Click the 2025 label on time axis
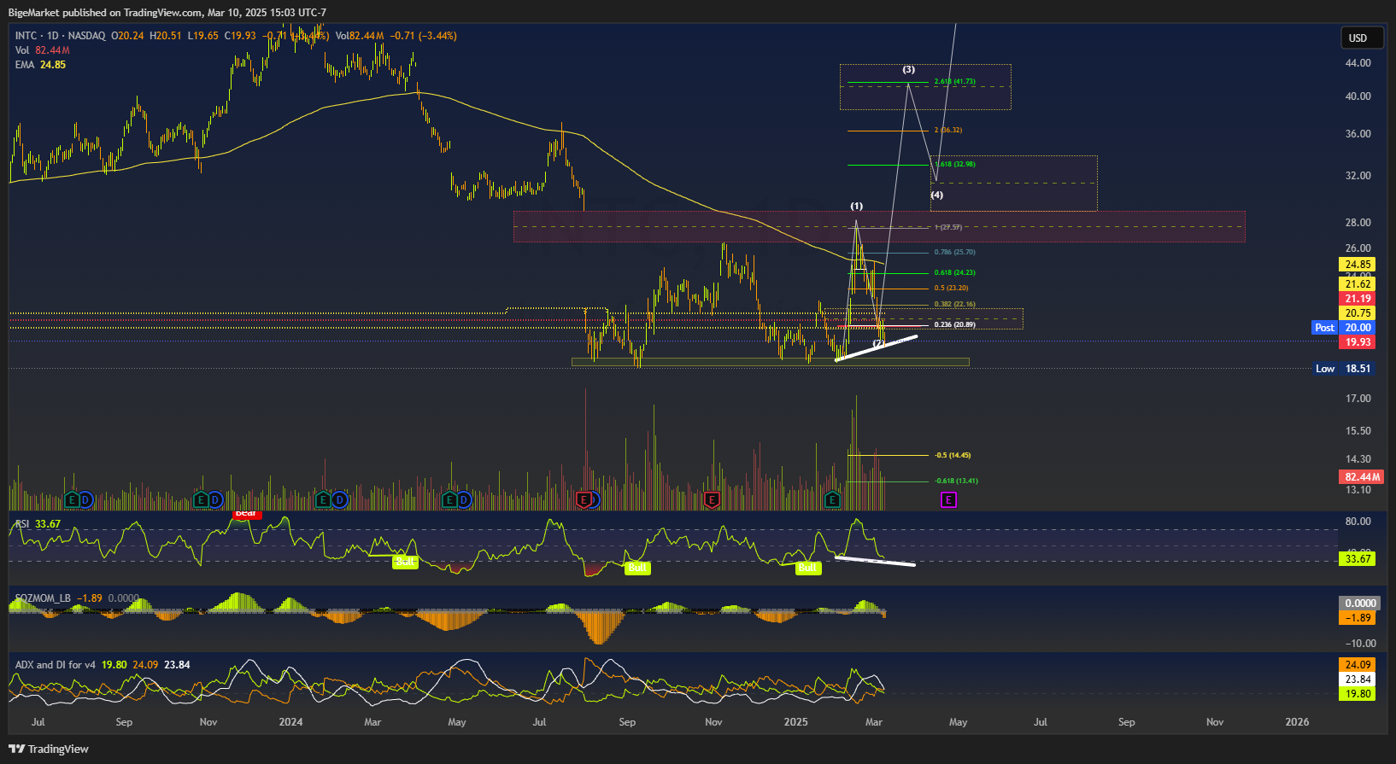Image resolution: width=1396 pixels, height=764 pixels. tap(795, 722)
